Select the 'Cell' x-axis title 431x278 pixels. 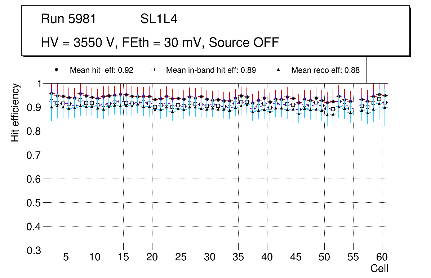(379, 269)
